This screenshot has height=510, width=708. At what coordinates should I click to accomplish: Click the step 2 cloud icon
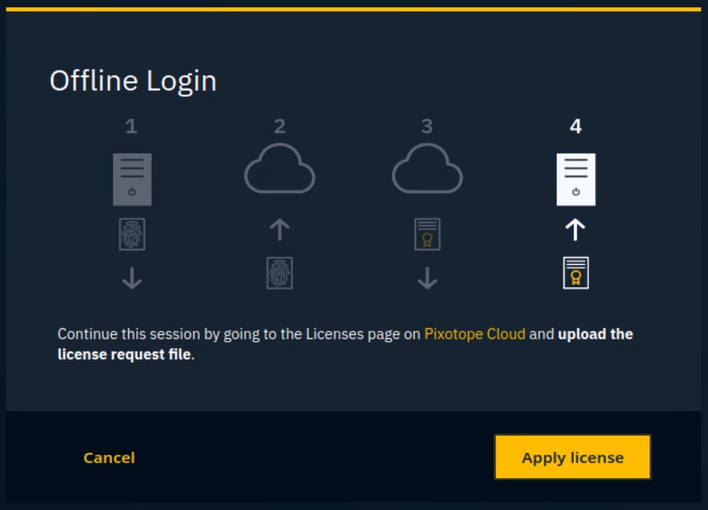point(279,169)
